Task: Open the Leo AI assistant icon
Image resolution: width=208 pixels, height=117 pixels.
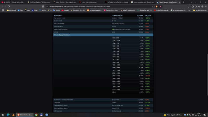Action: point(199,6)
